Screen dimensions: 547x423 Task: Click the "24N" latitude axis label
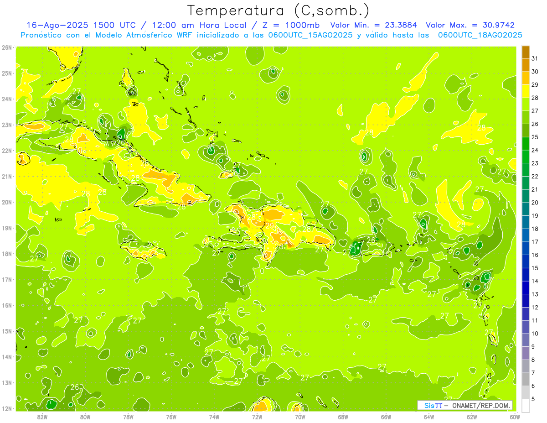click(x=6, y=99)
